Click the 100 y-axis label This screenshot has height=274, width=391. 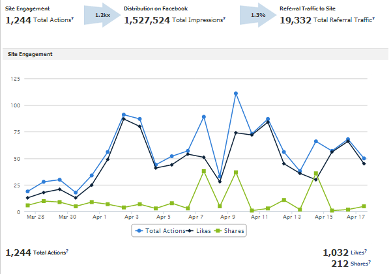(x=15, y=105)
